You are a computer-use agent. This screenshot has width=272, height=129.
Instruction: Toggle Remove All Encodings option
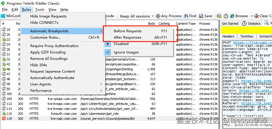click(x=63, y=59)
